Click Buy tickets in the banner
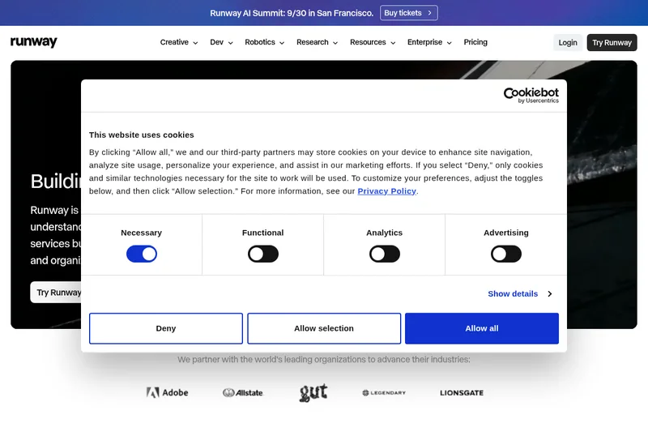Image resolution: width=648 pixels, height=432 pixels. [x=409, y=13]
